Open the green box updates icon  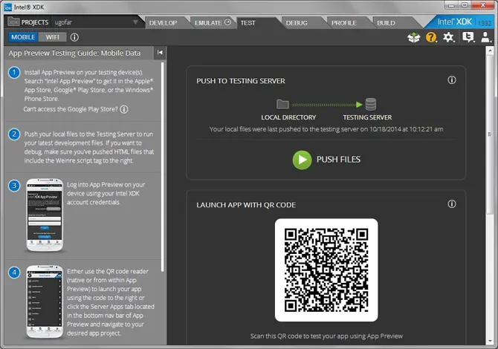coord(413,37)
